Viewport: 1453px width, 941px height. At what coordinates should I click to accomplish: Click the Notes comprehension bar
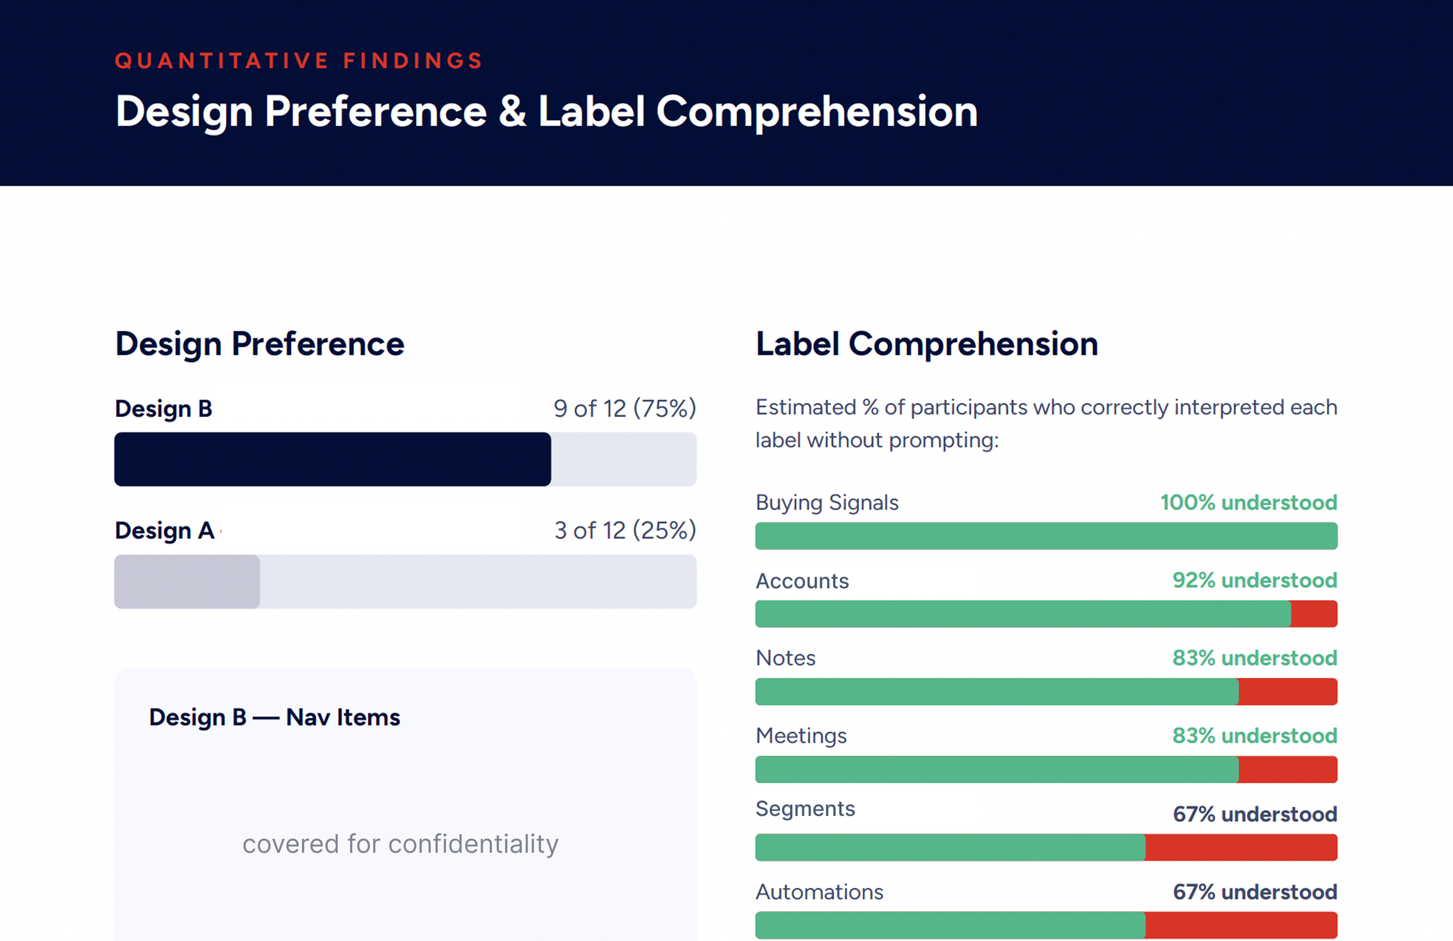(x=1046, y=691)
